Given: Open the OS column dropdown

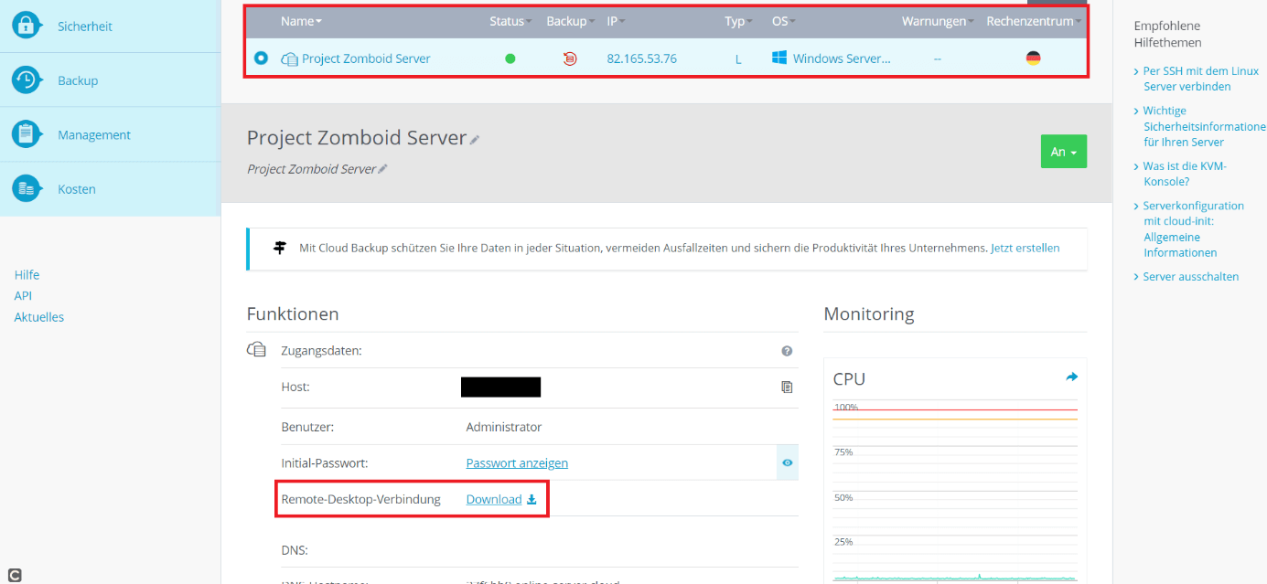Looking at the screenshot, I should tap(784, 21).
